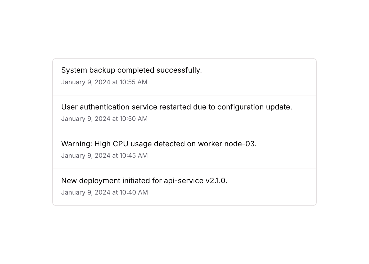Click the word 'Warning:' in the third entry

(77, 144)
